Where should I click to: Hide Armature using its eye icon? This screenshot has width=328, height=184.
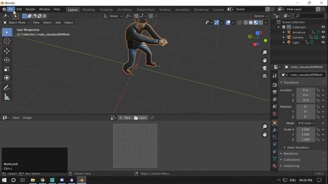point(323,32)
